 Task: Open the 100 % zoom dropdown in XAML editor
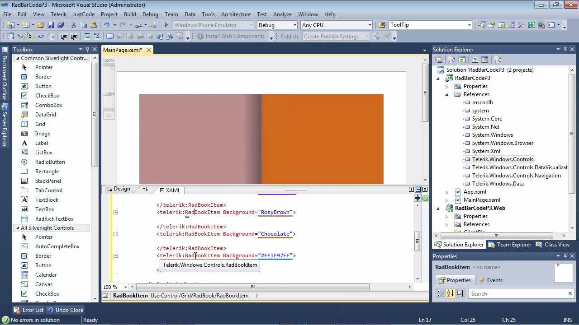click(x=126, y=287)
